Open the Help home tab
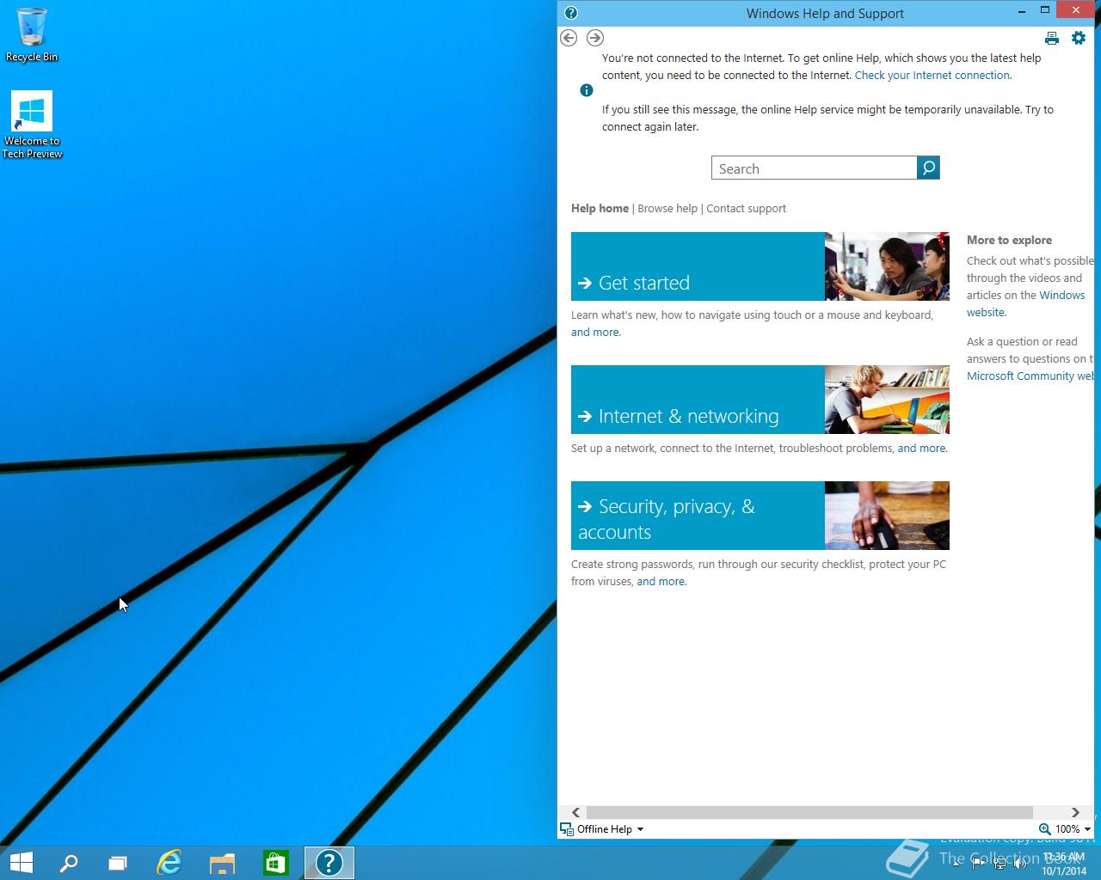Screen dimensions: 1101x880 click(x=600, y=208)
